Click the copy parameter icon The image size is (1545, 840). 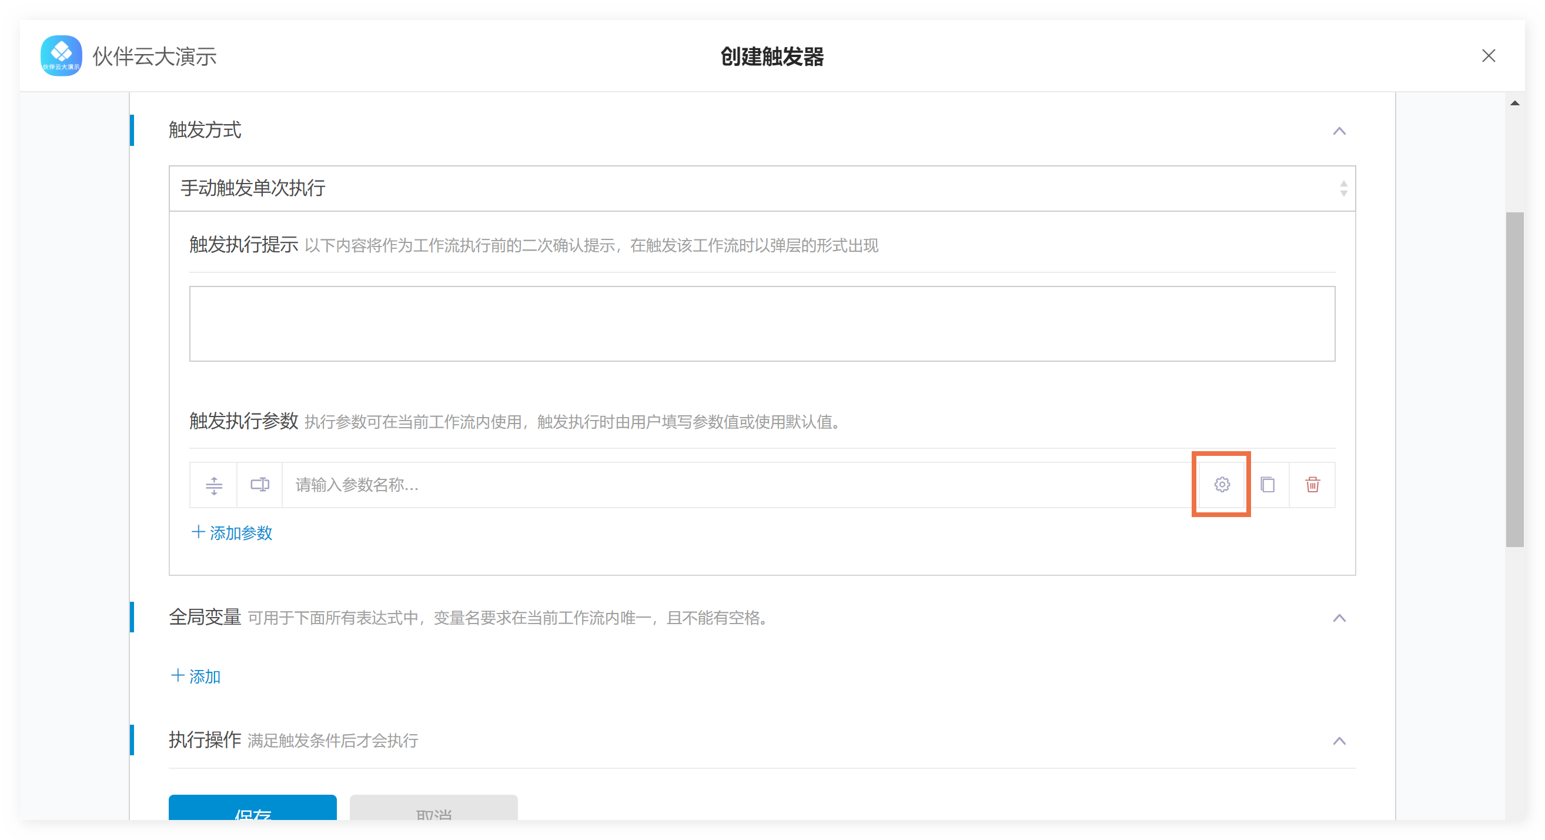[1267, 484]
